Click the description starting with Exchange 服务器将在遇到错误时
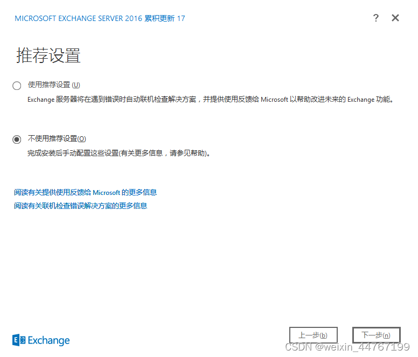The width and height of the screenshot is (418, 357). coord(210,100)
